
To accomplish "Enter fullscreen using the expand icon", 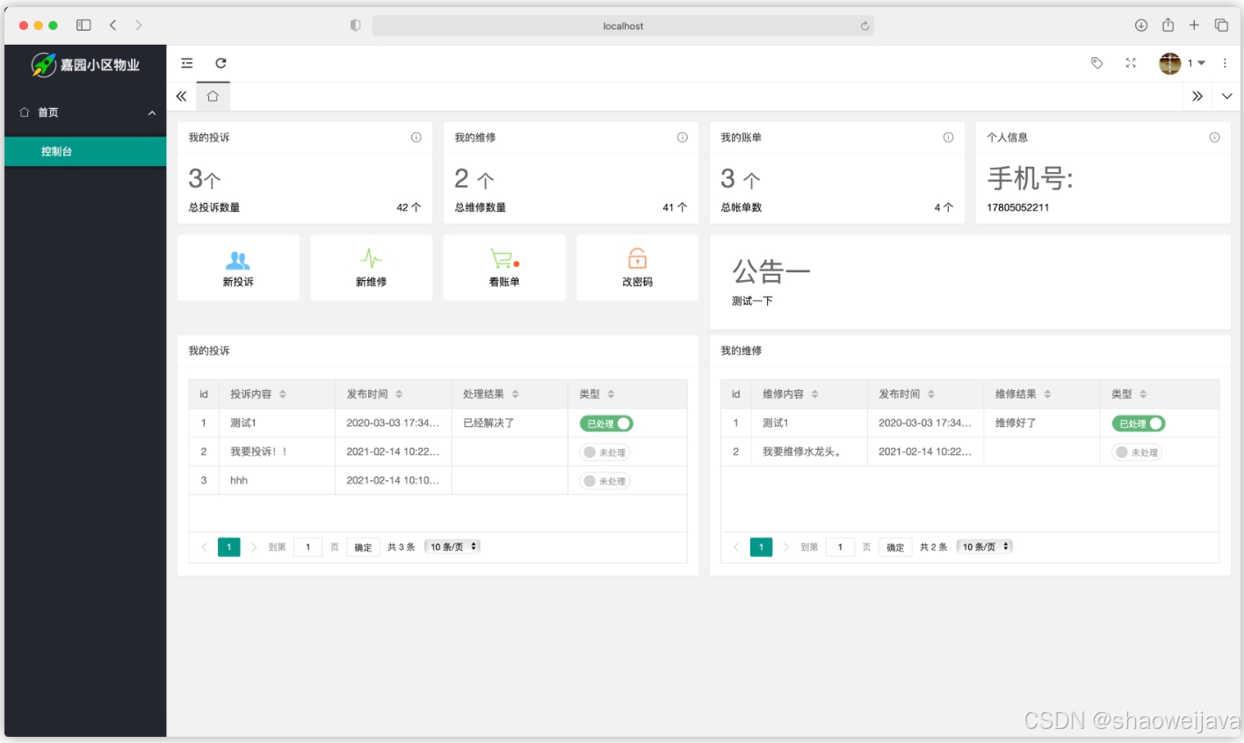I will tap(1131, 63).
